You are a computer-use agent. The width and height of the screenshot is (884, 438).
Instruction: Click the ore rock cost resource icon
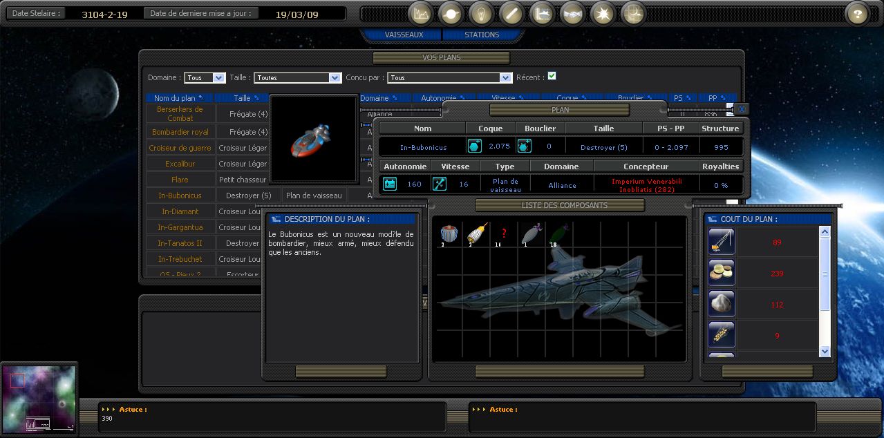click(722, 304)
